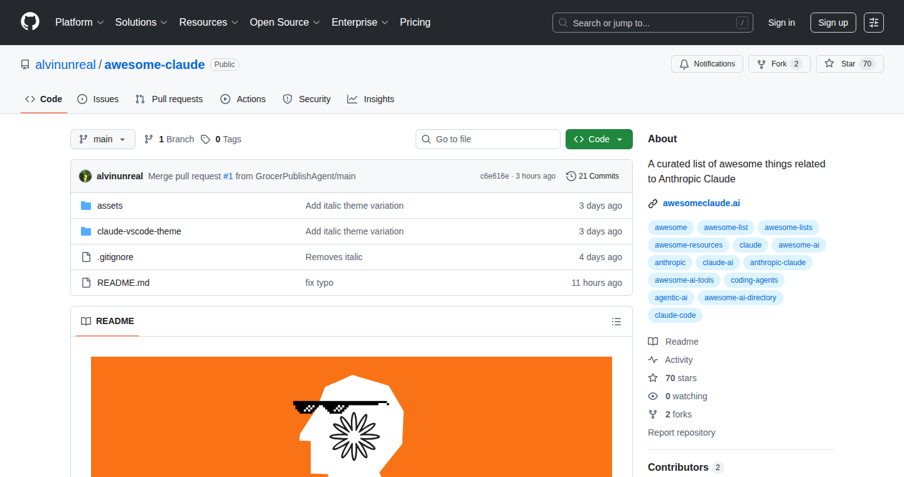Open the README.md file name
Screen dimensions: 904x477
[124, 283]
